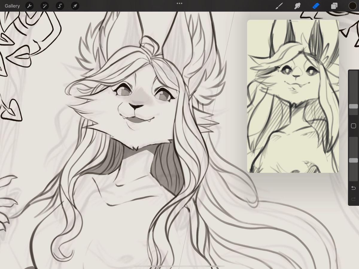Return to the Gallery

click(x=12, y=6)
